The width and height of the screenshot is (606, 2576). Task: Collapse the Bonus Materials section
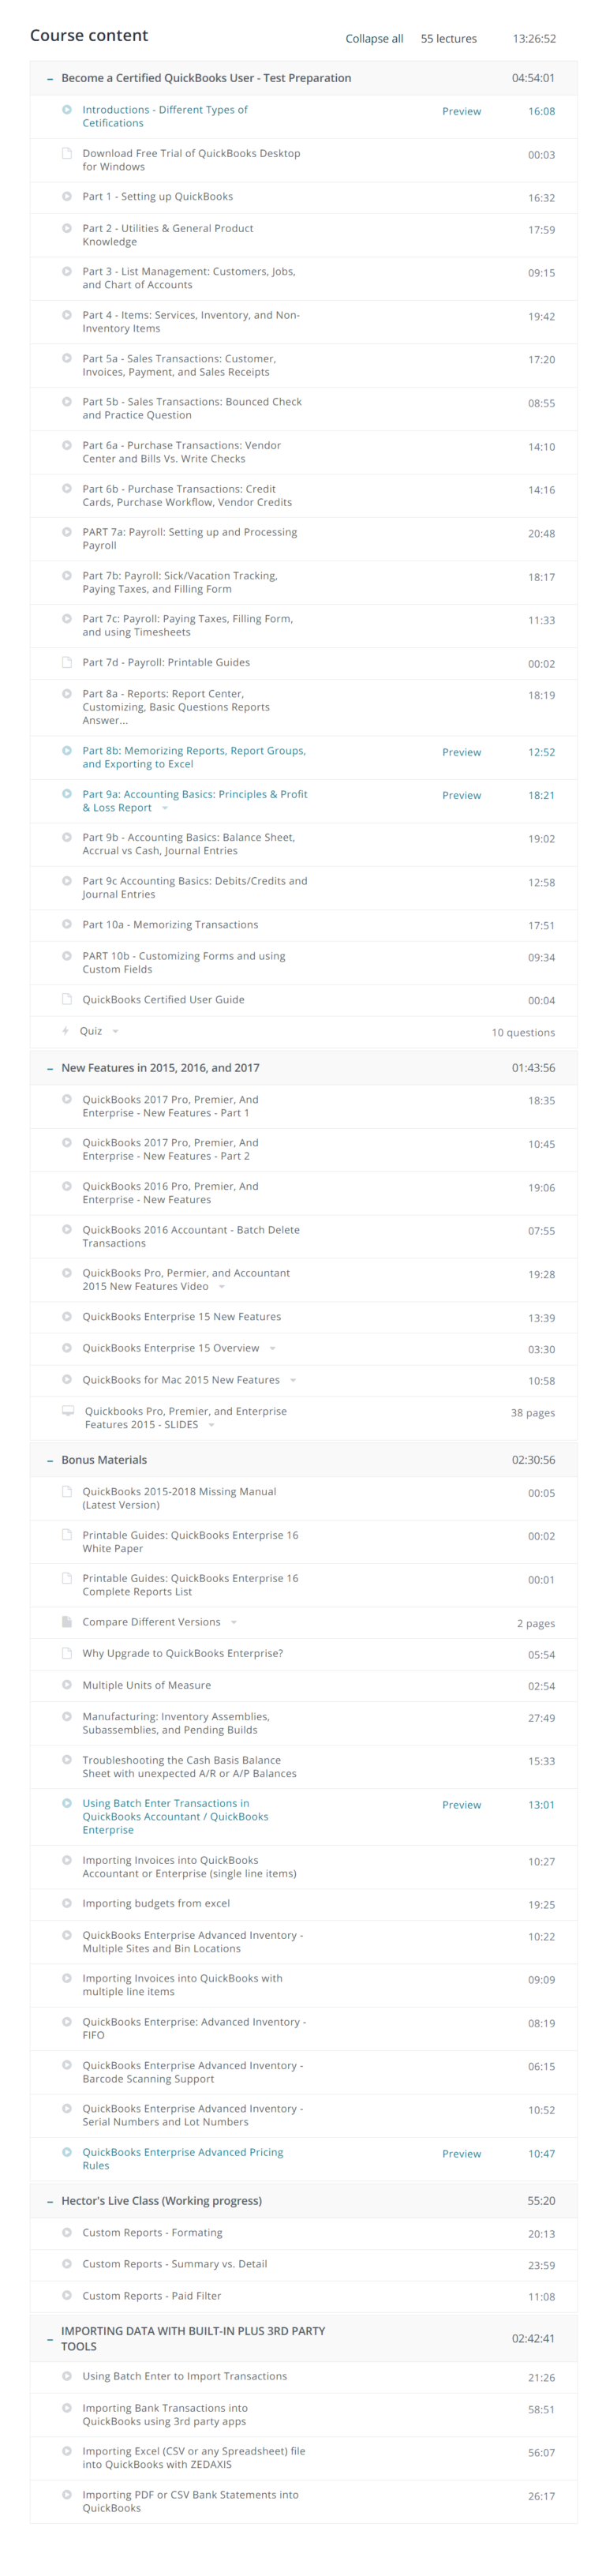point(50,1460)
